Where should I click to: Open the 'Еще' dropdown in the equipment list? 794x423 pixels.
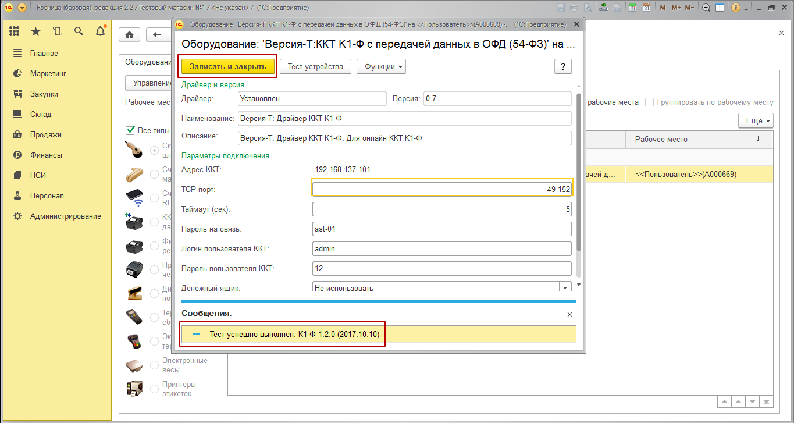click(x=756, y=120)
